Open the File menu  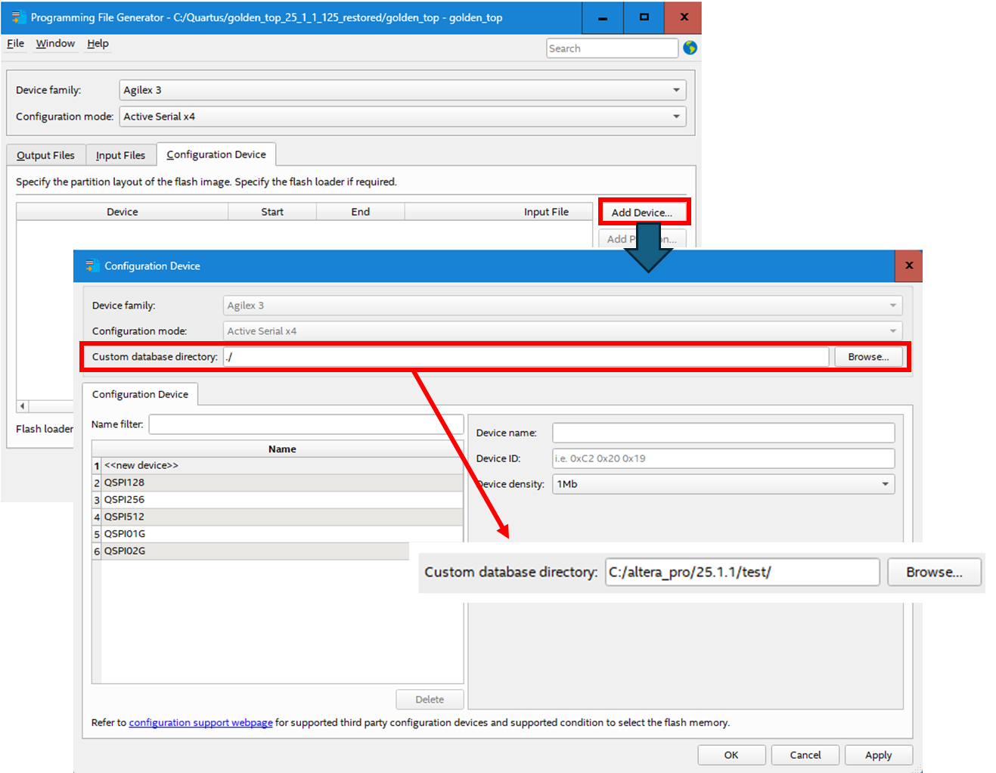15,43
